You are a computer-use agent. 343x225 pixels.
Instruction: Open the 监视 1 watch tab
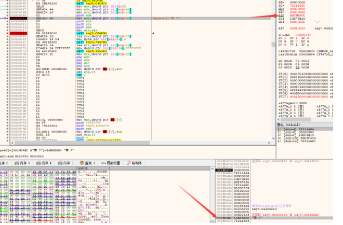(87, 163)
